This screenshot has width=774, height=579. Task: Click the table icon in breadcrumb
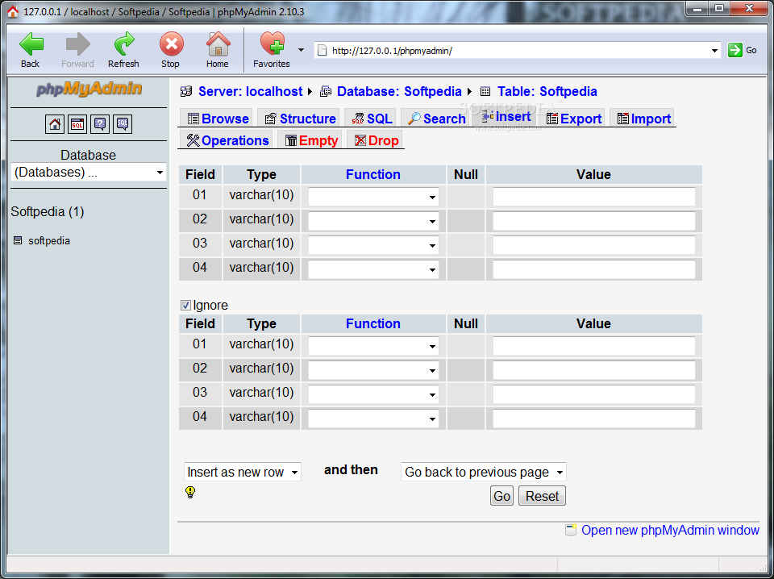click(x=485, y=91)
